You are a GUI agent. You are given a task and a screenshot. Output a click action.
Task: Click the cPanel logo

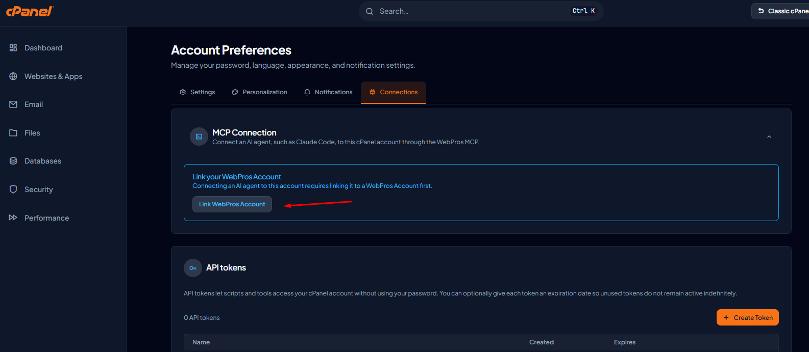pyautogui.click(x=30, y=11)
